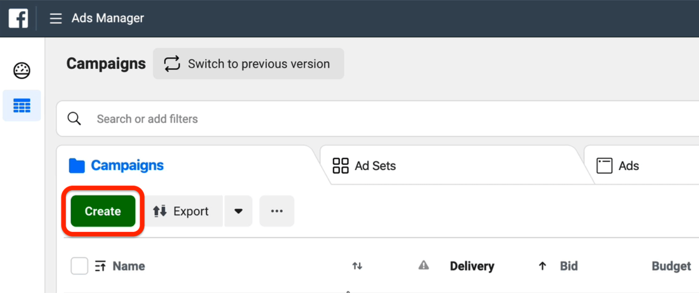Sort campaigns by Delivery column header
This screenshot has height=293, width=699.
(x=472, y=266)
